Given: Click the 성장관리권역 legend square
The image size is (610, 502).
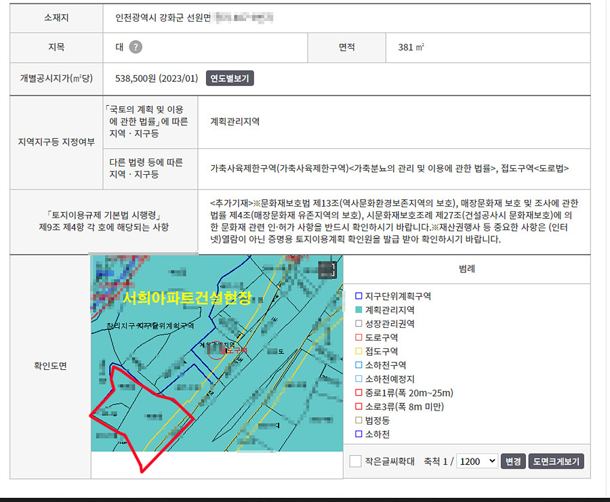Looking at the screenshot, I should [359, 324].
